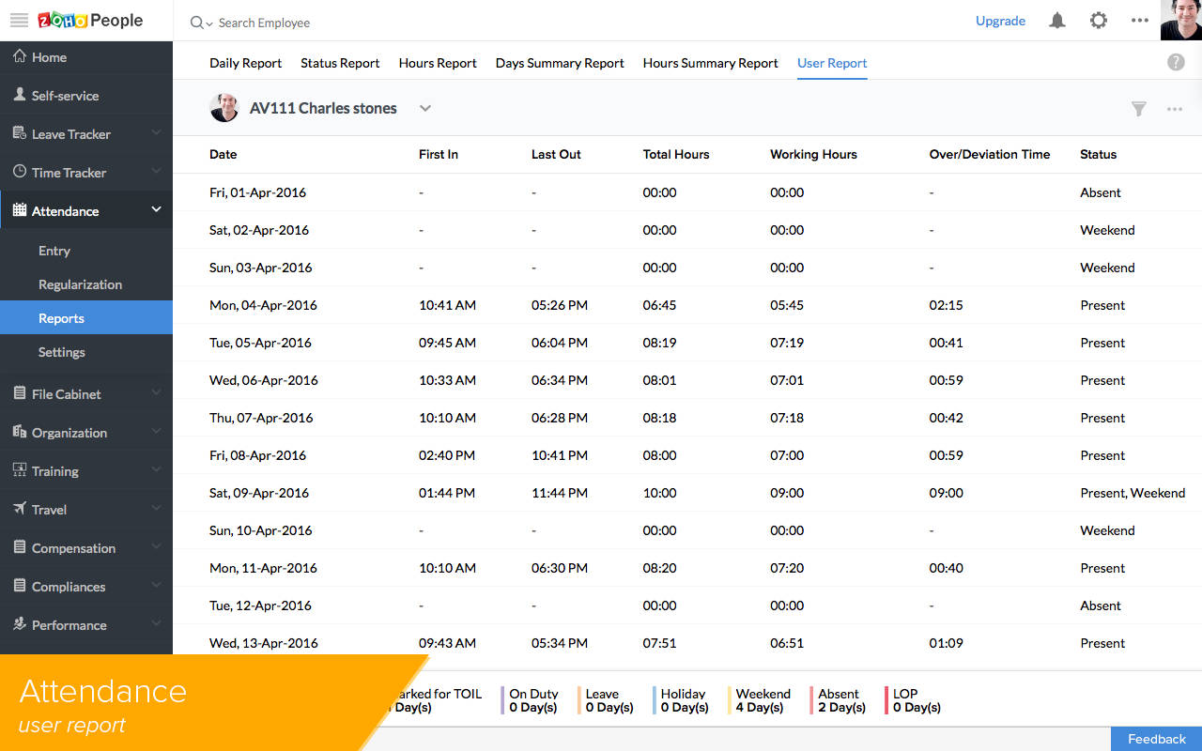Image resolution: width=1202 pixels, height=751 pixels.
Task: Open the Hours Summary Report tab
Action: tap(710, 63)
